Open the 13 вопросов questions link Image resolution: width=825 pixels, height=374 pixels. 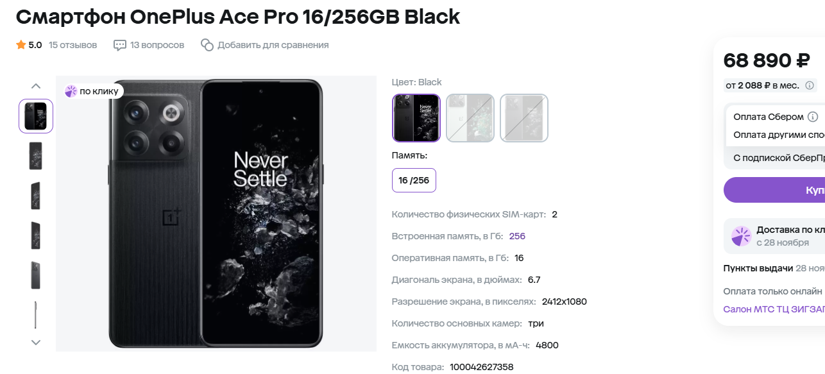click(x=157, y=45)
